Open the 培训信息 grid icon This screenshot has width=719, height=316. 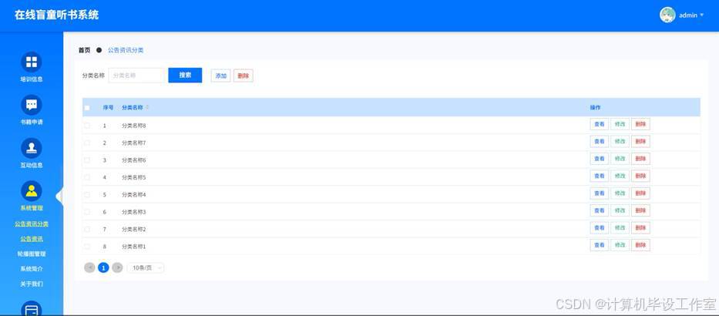31,62
